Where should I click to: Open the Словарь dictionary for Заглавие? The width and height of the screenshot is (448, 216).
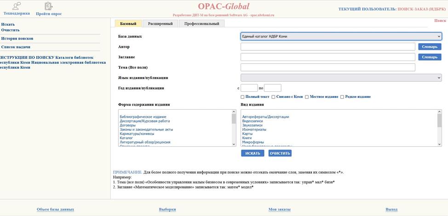point(430,57)
